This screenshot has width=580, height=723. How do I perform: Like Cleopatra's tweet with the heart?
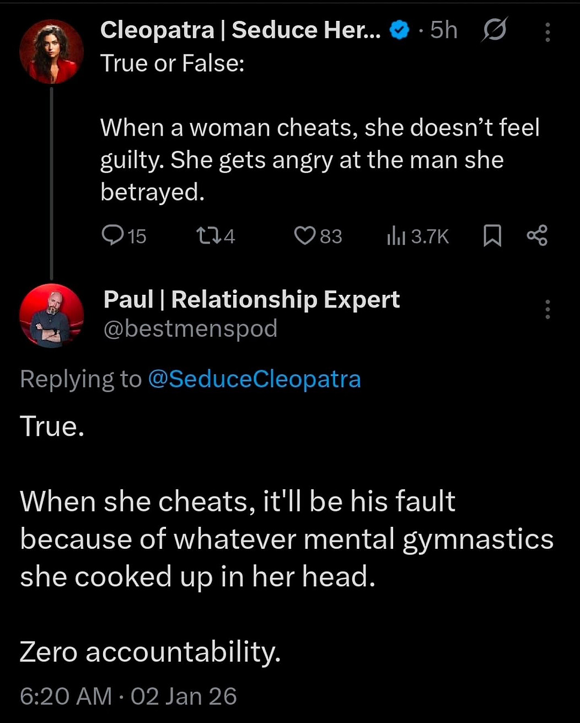[x=304, y=236]
